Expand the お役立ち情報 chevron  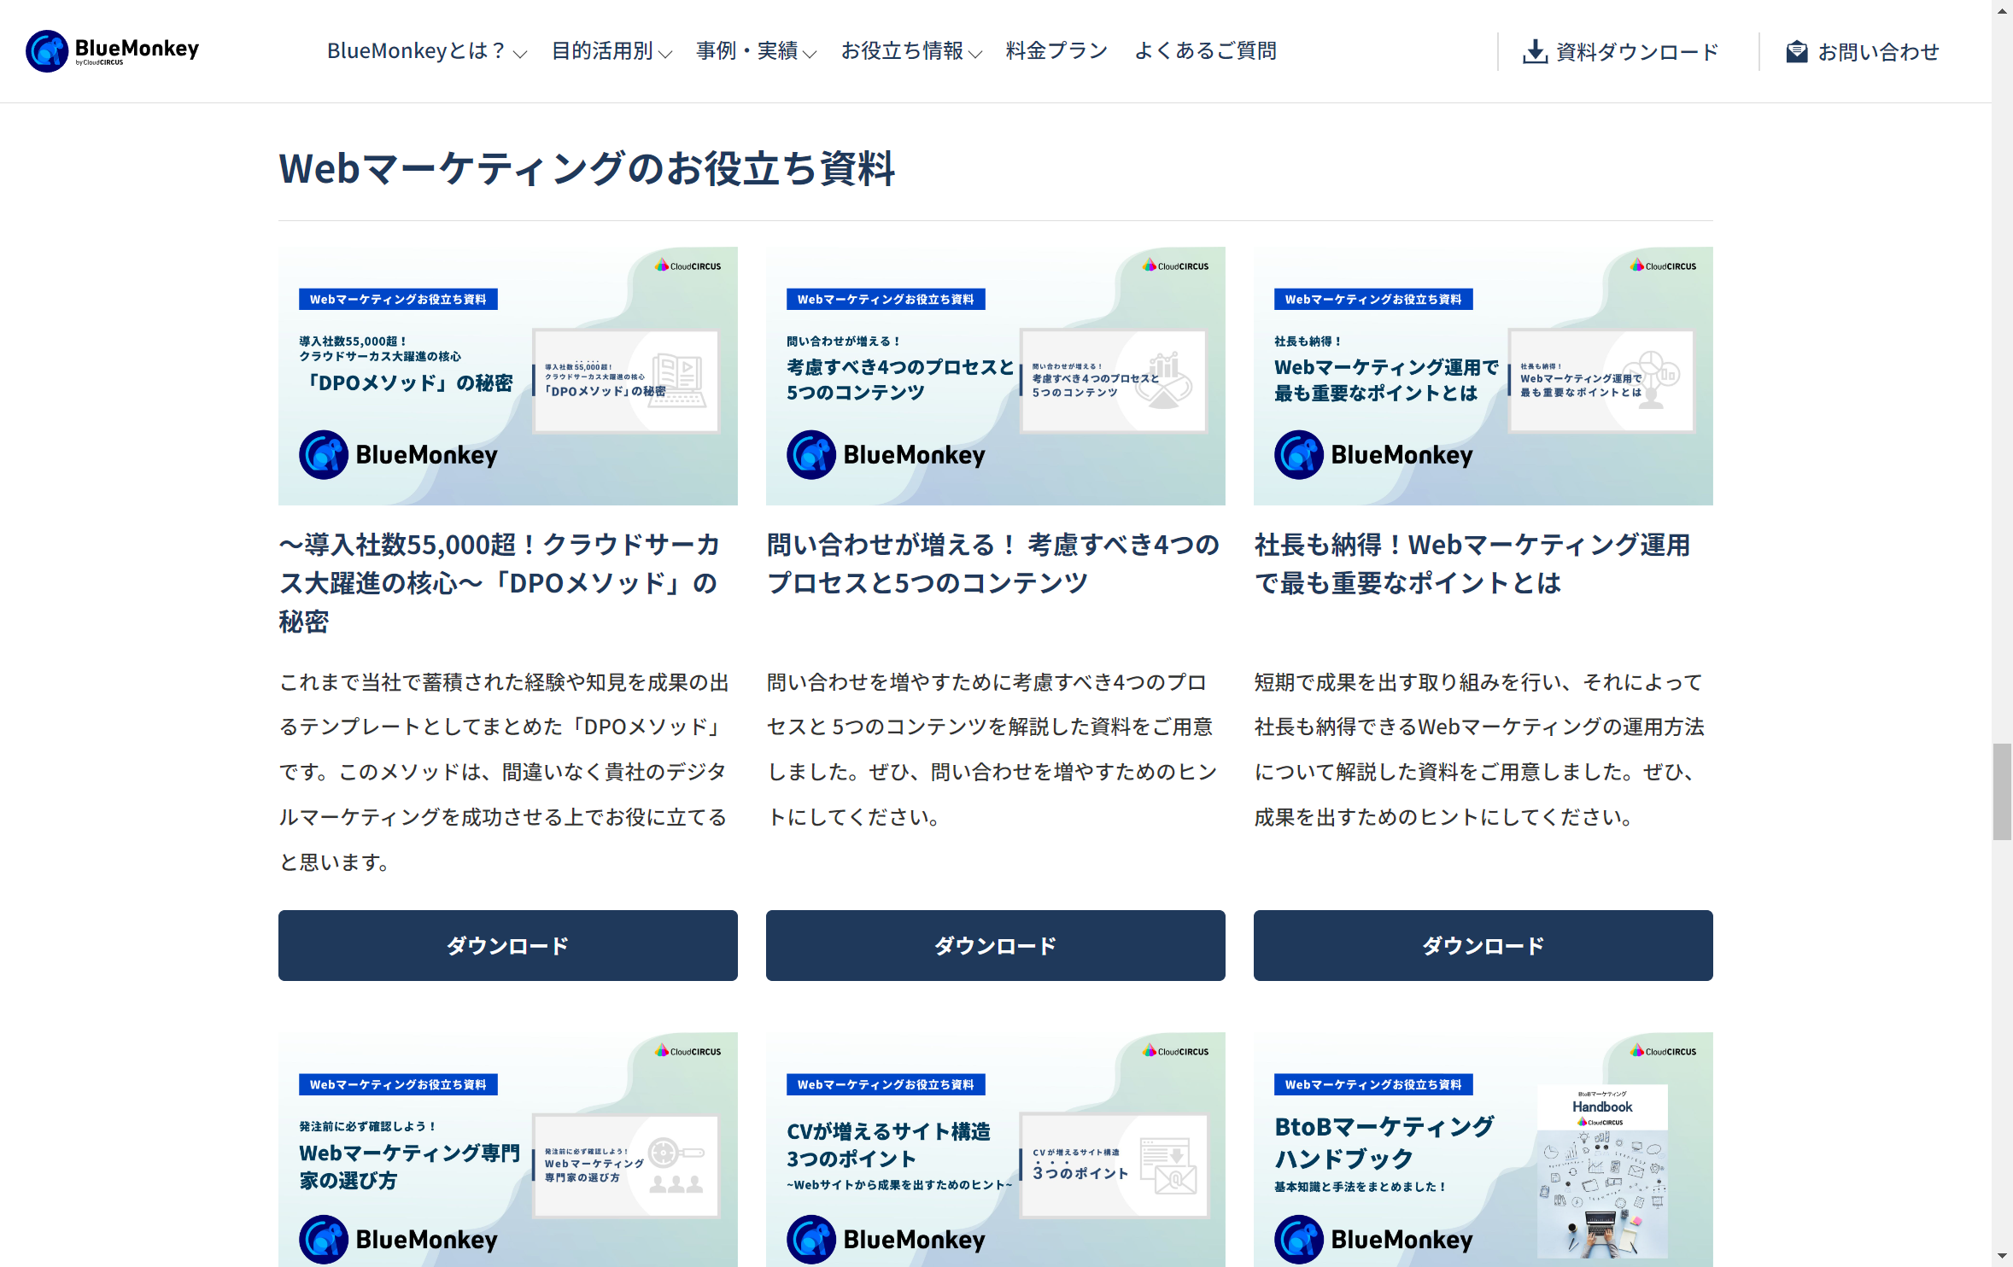(x=974, y=54)
